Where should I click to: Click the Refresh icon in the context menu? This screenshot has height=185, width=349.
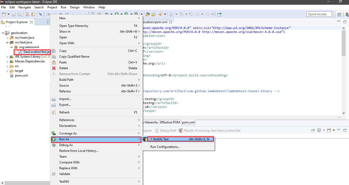[54, 112]
